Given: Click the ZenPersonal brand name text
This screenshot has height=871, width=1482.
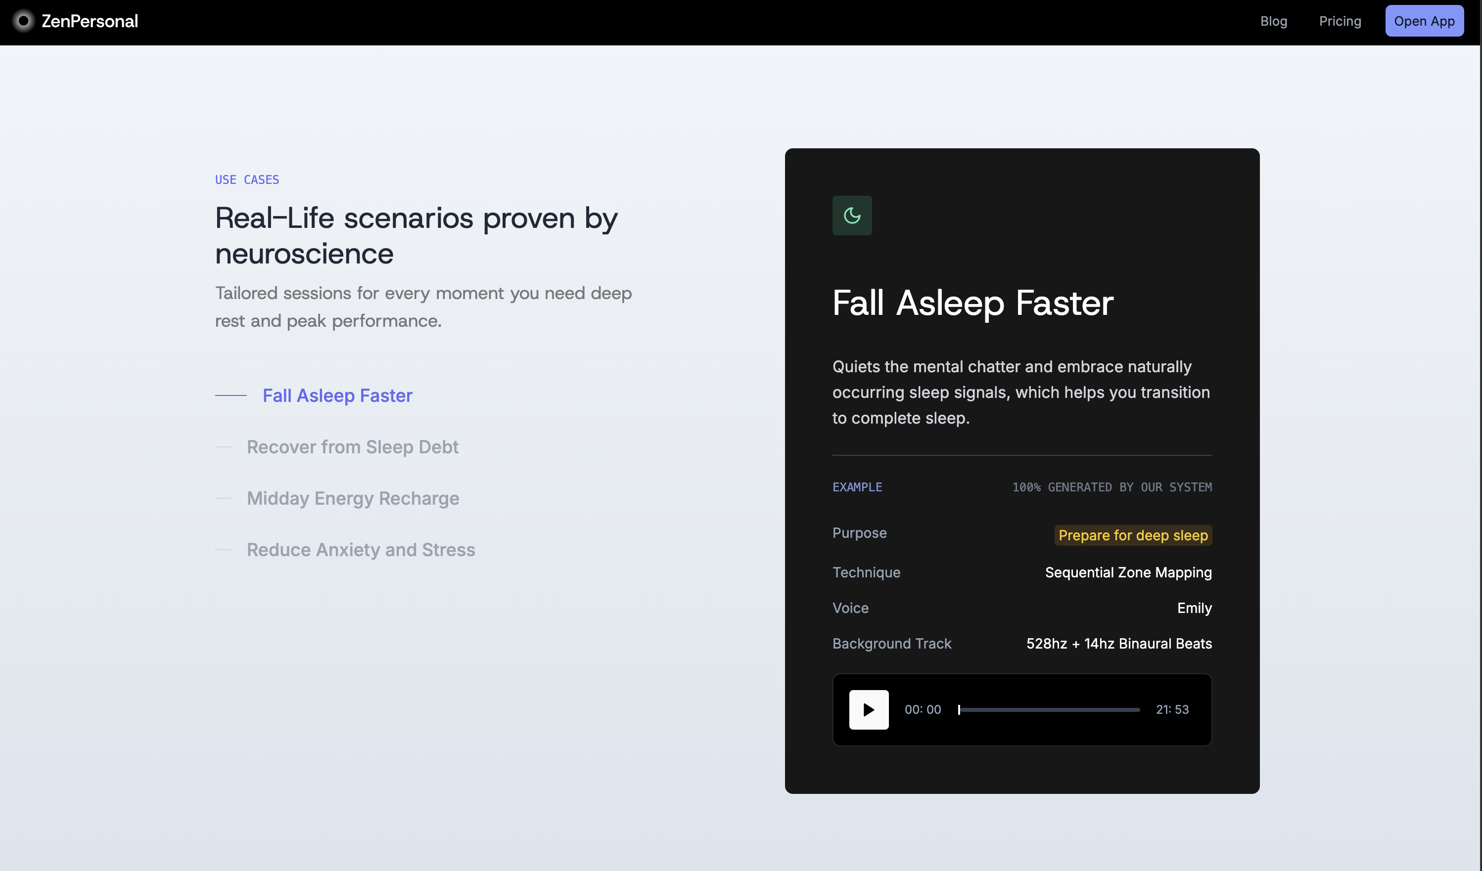Looking at the screenshot, I should 90,21.
